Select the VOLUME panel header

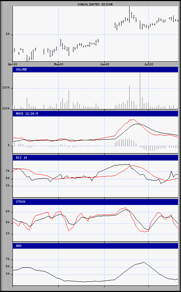(x=95, y=69)
